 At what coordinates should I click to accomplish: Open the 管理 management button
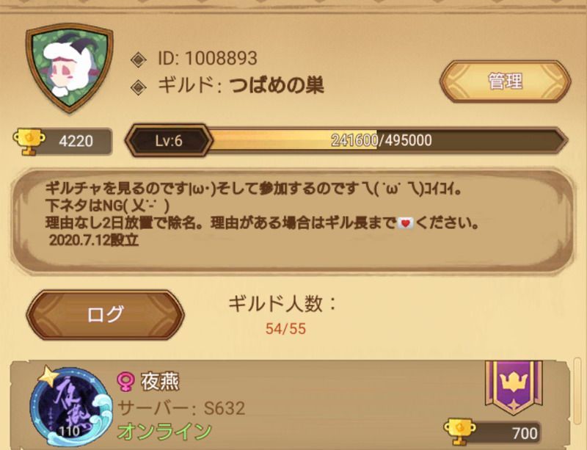[x=506, y=81]
